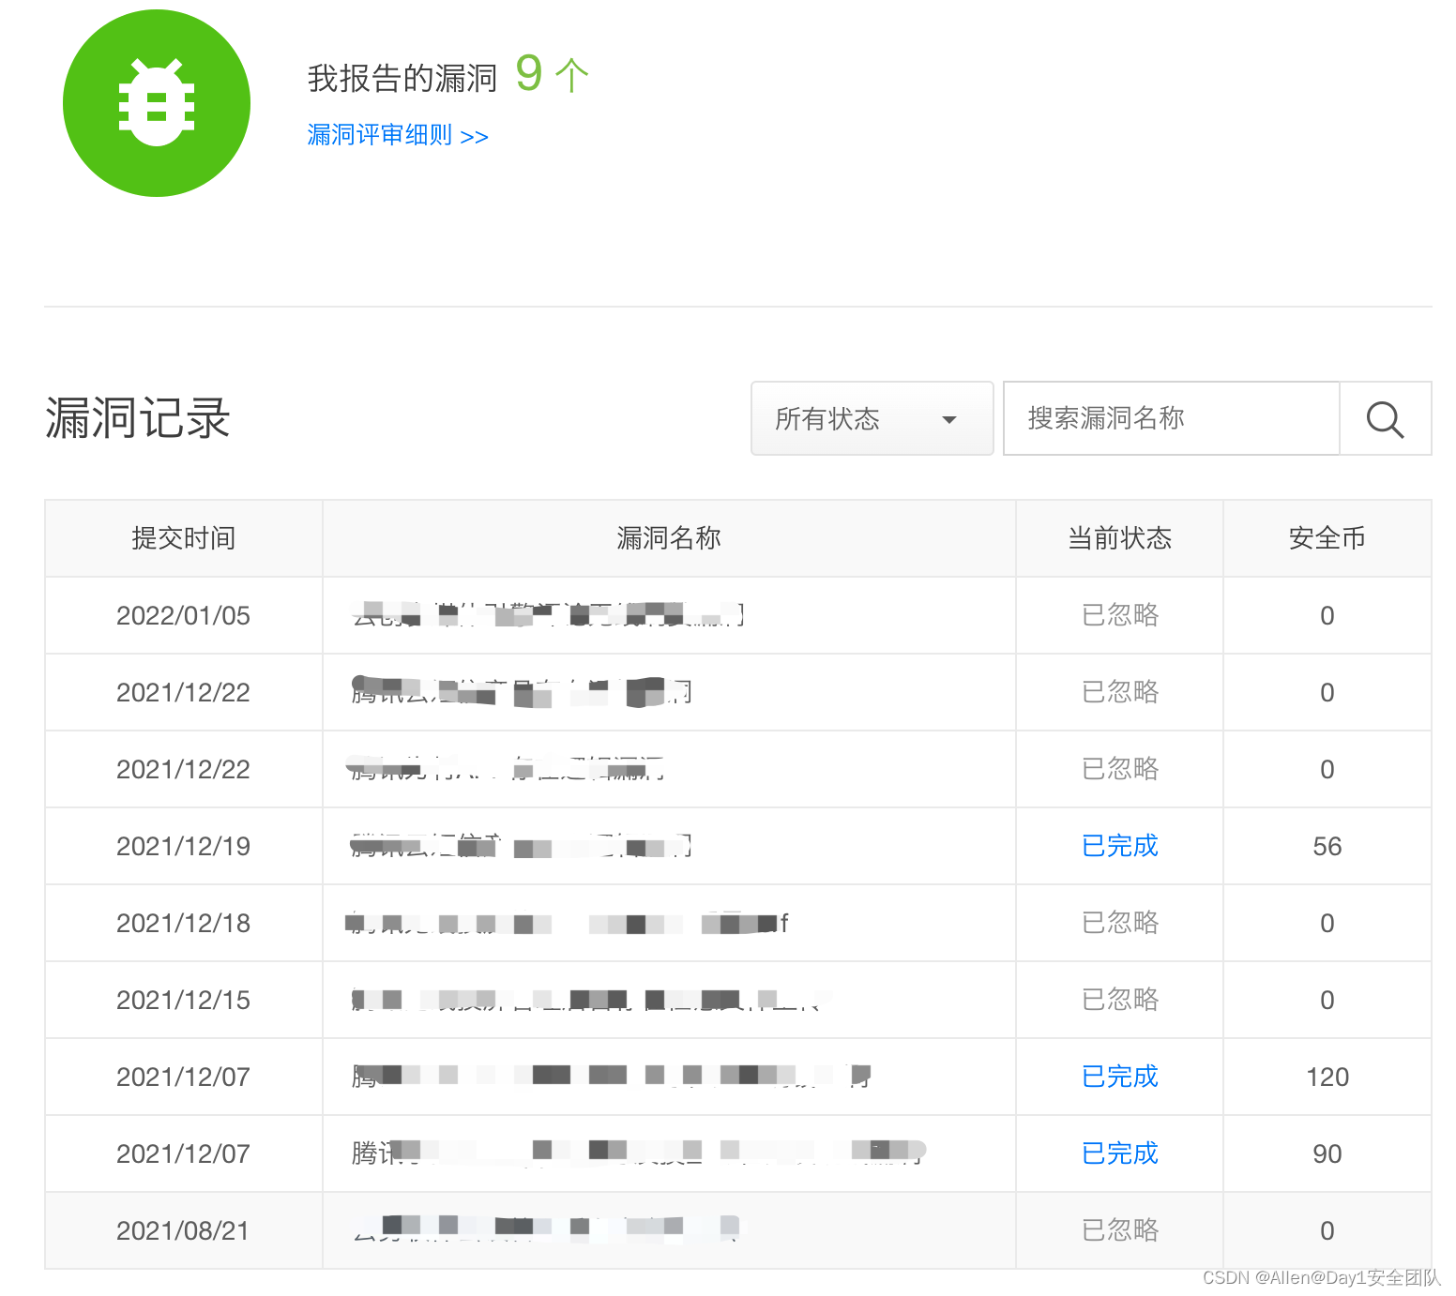Click the 已忽略 status for 2021/12/15
The height and width of the screenshot is (1296, 1456).
pyautogui.click(x=1120, y=1000)
